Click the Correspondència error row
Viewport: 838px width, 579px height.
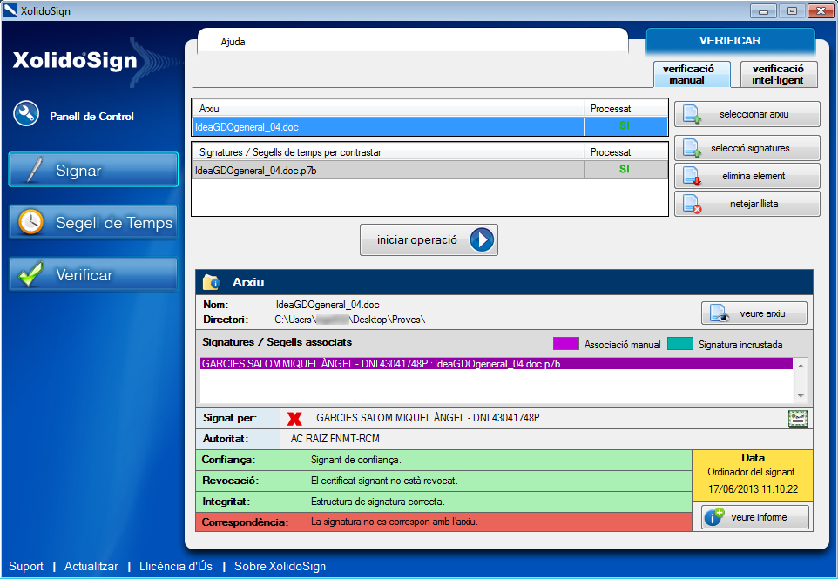[x=444, y=522]
